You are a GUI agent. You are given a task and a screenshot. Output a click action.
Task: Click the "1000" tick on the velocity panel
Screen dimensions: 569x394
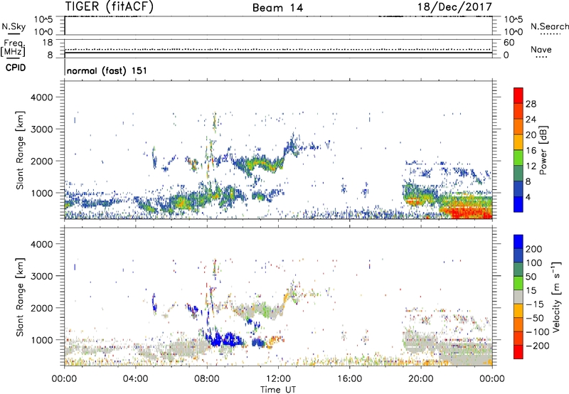pos(42,340)
